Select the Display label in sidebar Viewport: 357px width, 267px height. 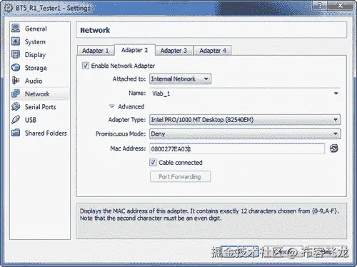[x=35, y=55]
